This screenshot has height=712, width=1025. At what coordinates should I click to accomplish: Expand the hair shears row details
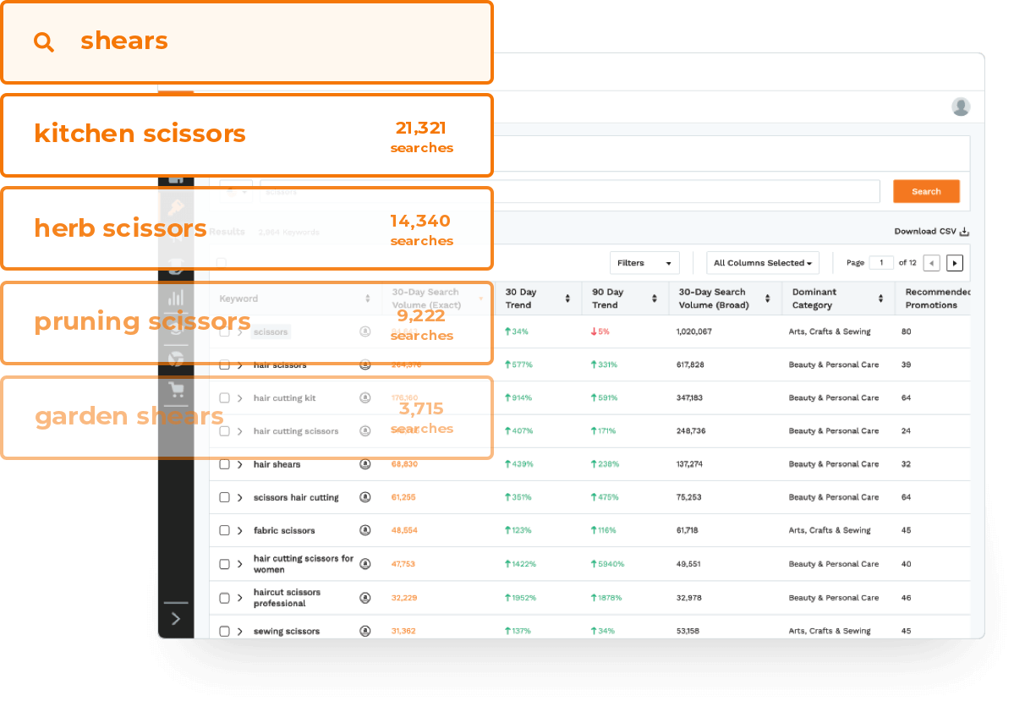[x=240, y=464]
